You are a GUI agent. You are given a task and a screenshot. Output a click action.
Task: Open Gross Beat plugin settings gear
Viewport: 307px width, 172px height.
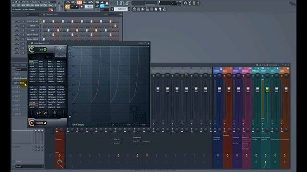32,43
